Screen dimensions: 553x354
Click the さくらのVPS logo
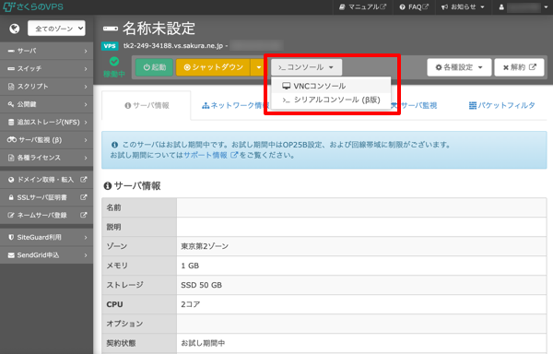pos(33,6)
